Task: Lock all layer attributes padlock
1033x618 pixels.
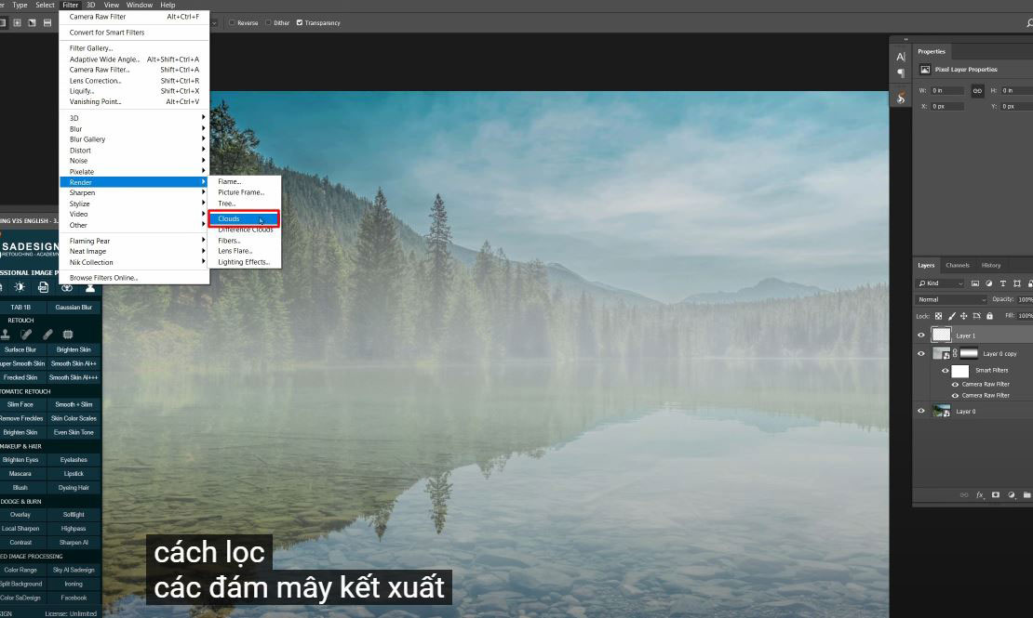Action: 989,316
